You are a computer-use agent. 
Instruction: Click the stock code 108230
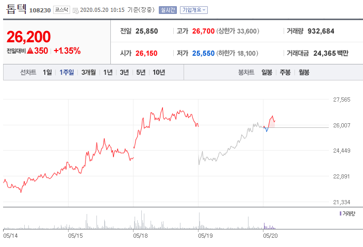40,10
